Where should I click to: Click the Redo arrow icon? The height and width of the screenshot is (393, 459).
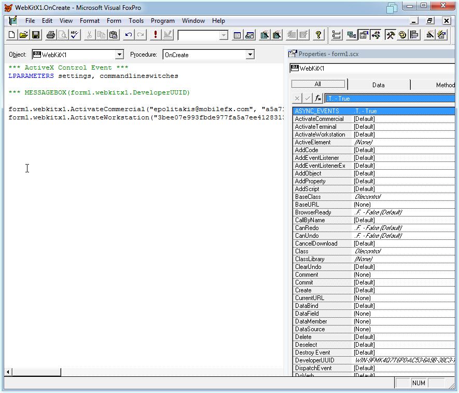pos(141,35)
